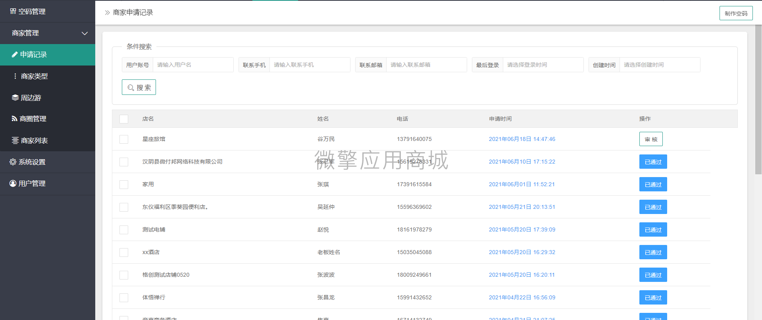Click the three-dot icon beside 商家类型

(x=15, y=76)
